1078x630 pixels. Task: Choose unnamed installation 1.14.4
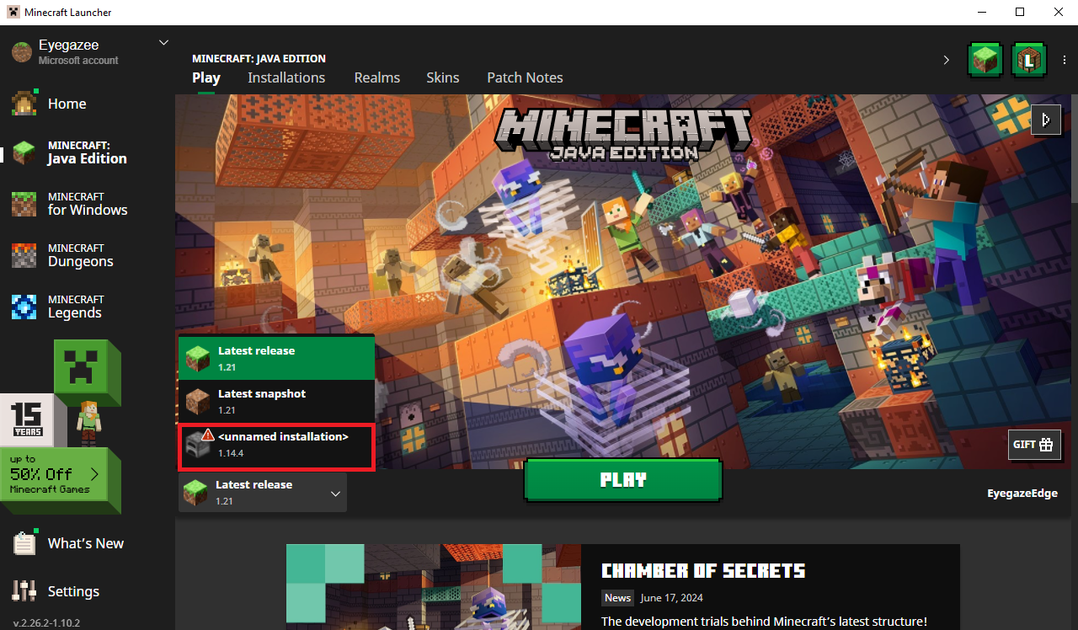click(276, 446)
